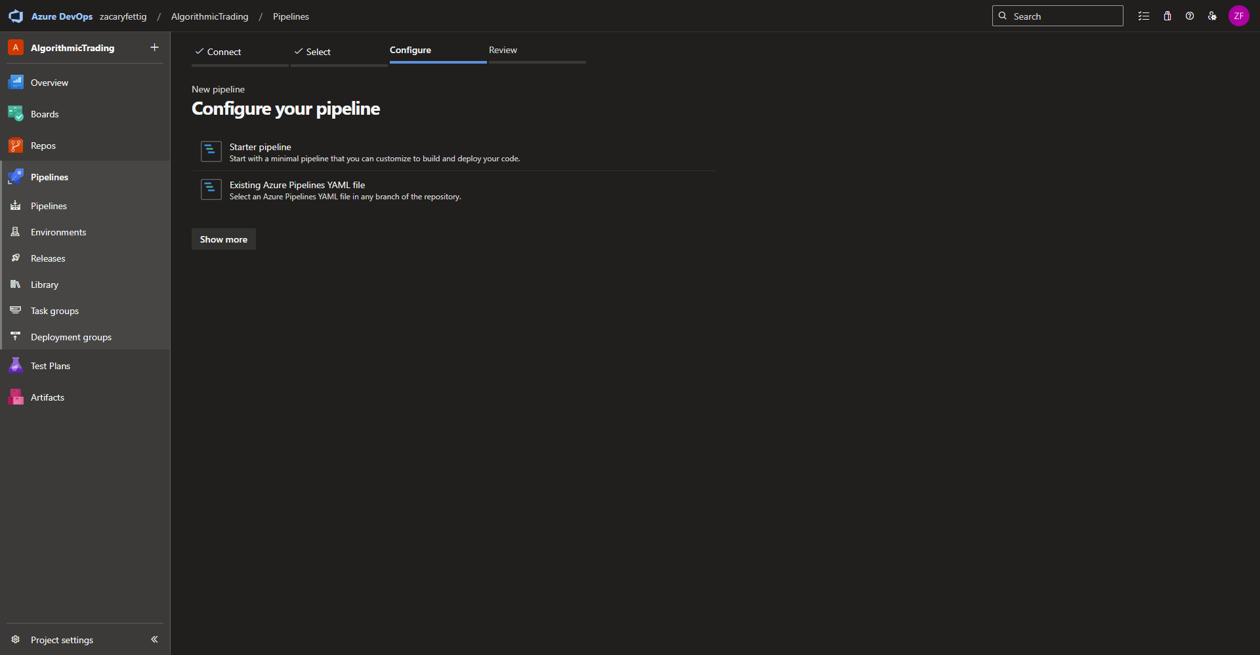Open Artifacts section
1260x655 pixels.
tap(47, 397)
